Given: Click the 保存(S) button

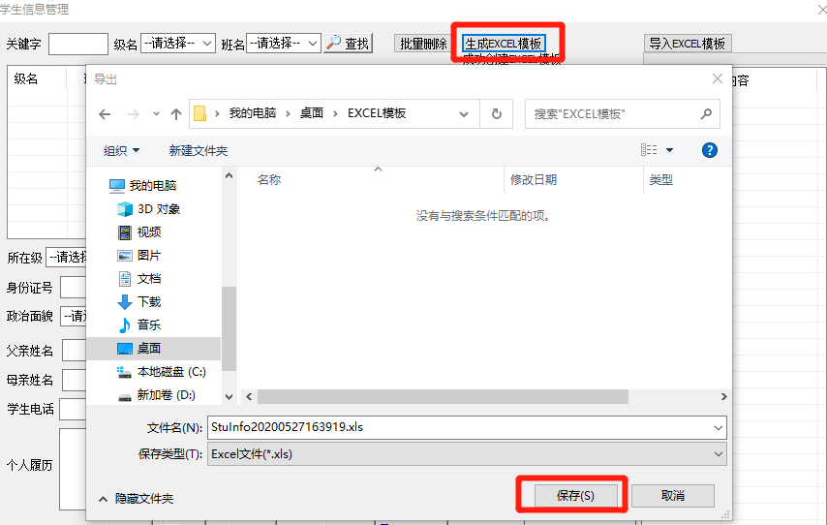Looking at the screenshot, I should pos(575,495).
